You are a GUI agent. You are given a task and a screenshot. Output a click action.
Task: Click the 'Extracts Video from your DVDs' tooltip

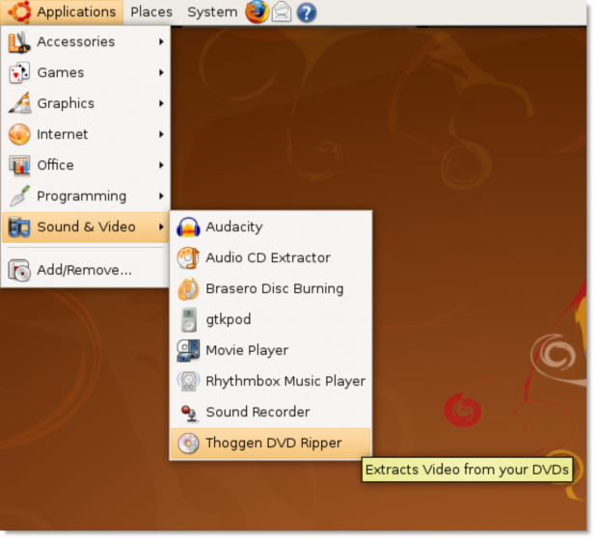(x=467, y=470)
